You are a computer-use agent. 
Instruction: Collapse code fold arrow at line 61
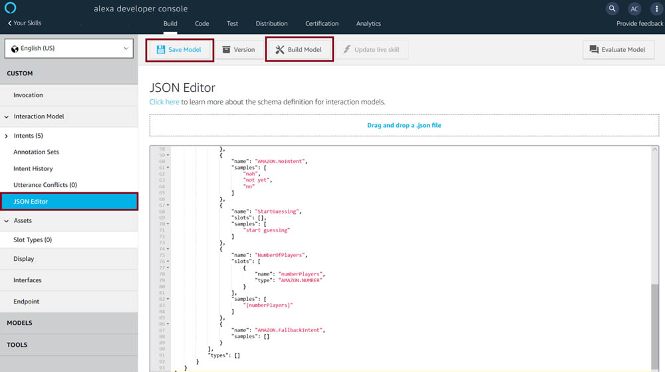tap(168, 168)
